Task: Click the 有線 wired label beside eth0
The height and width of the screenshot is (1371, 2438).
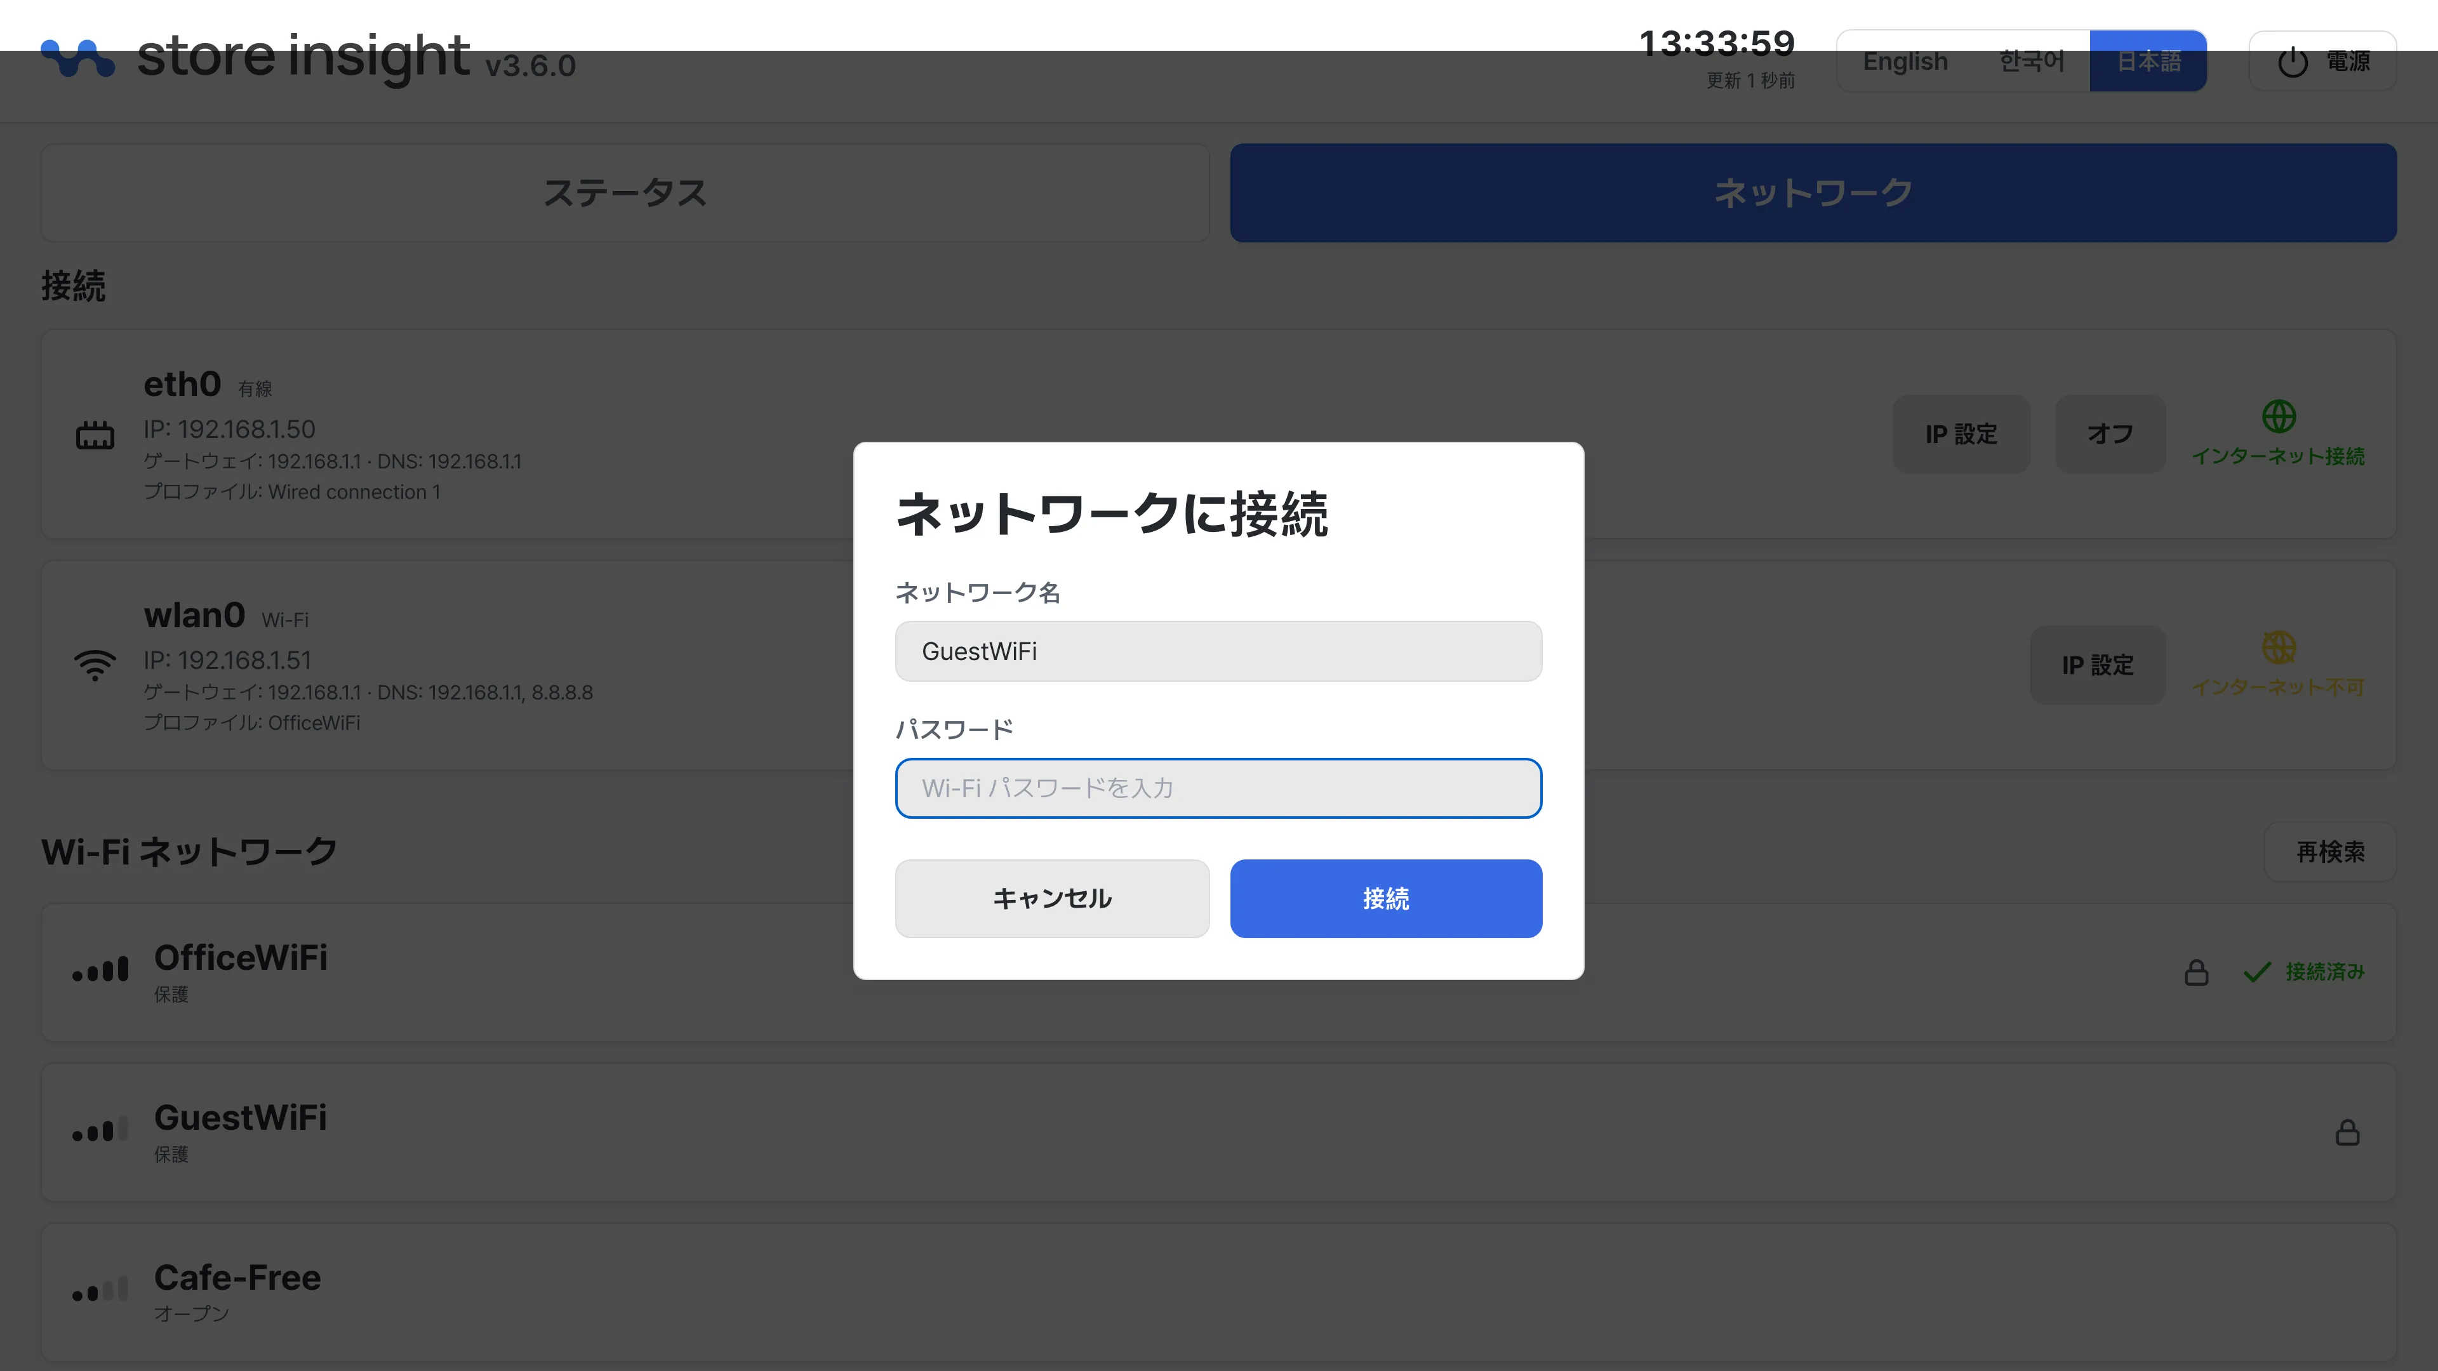Action: click(255, 389)
